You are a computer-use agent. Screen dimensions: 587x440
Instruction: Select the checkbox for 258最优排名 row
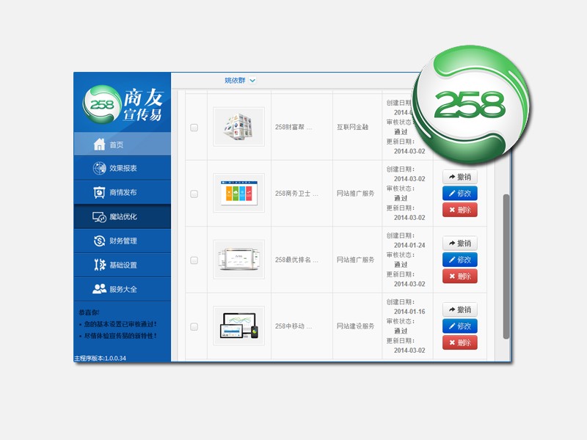194,260
